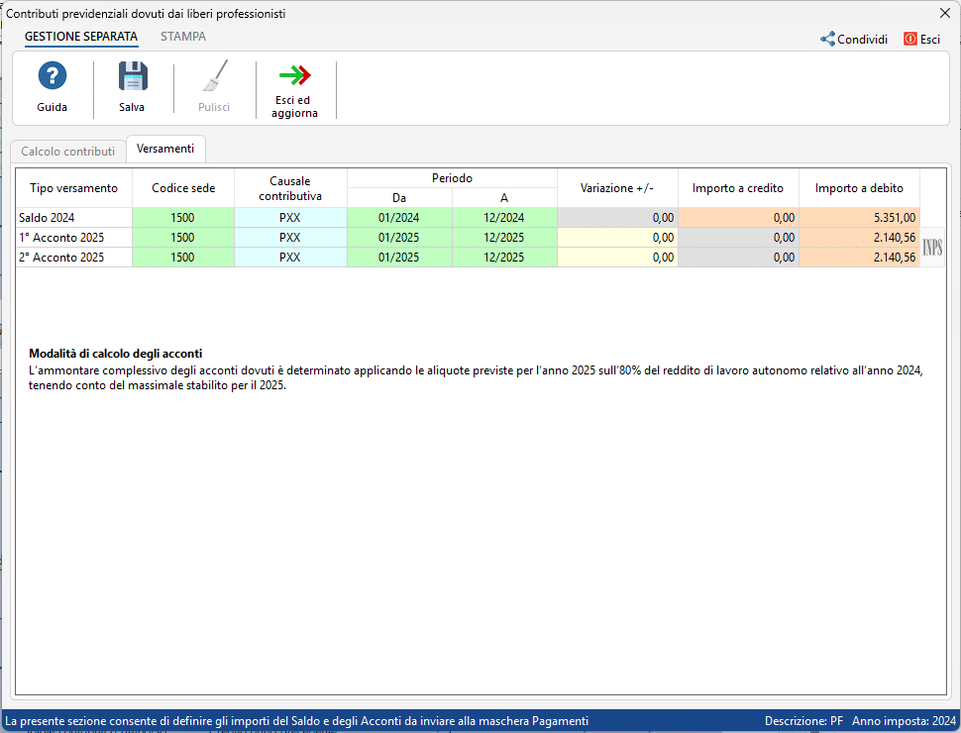Screen dimensions: 961x733
Task: Open the Guida help icon
Action: [52, 77]
